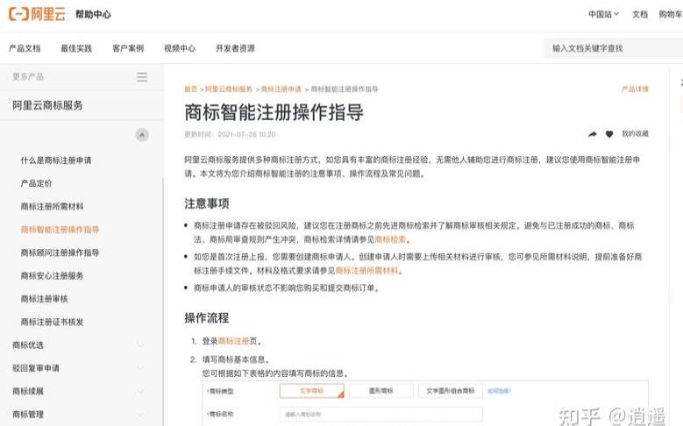Select 商标智能注册操作指导 sidebar item
The width and height of the screenshot is (683, 426).
coord(60,230)
